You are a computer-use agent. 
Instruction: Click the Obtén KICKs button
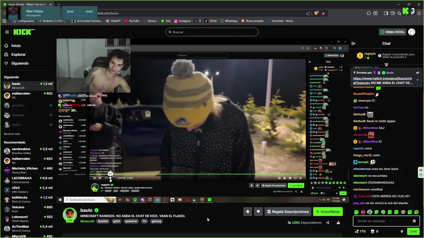(x=393, y=32)
